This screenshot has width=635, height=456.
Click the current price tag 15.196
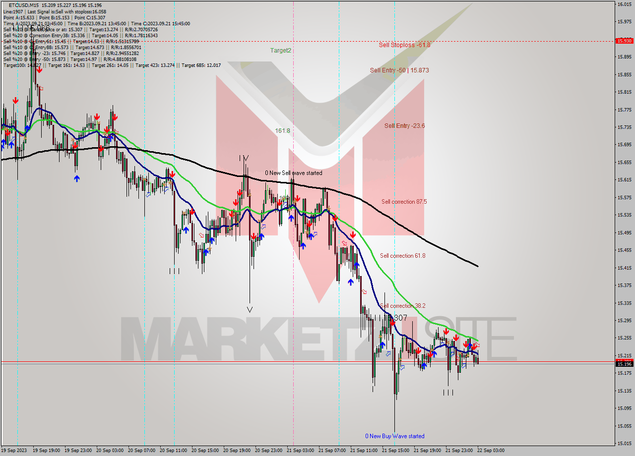624,364
